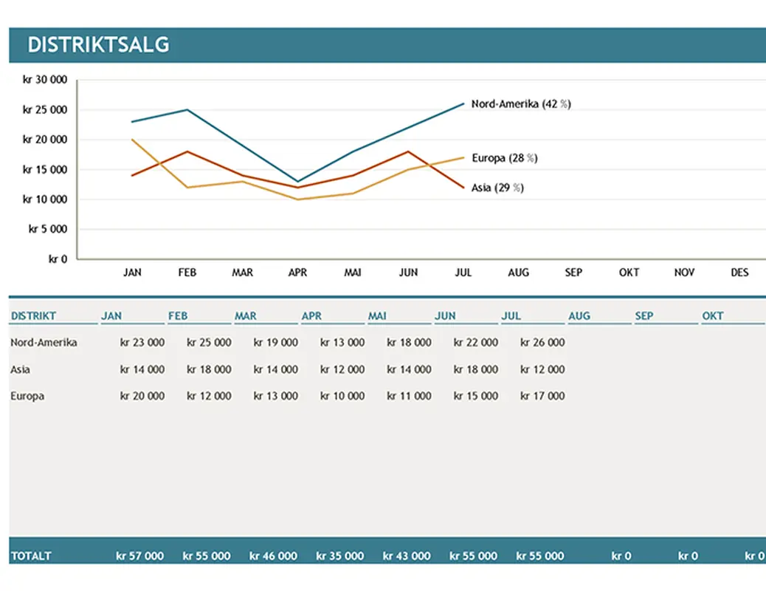Select the Nord-Amerika (42 %) chart label
This screenshot has width=766, height=591.
520,104
